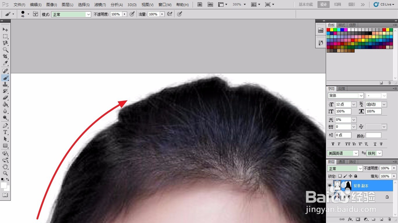Select the History Brush tool
The image size is (398, 223).
(5, 91)
